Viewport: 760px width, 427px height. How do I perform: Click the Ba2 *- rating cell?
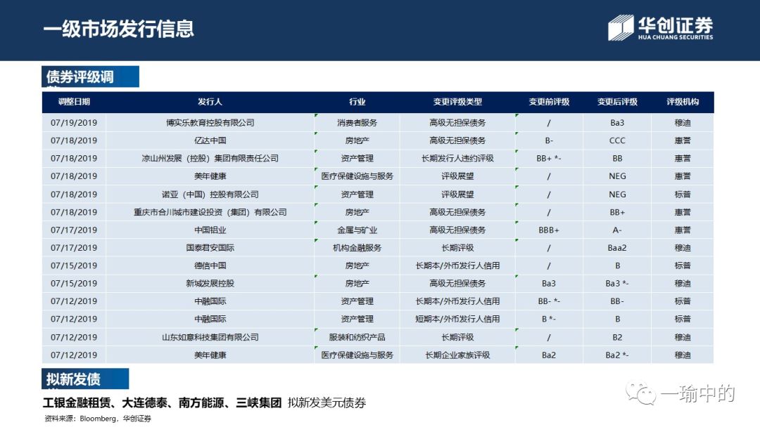click(617, 355)
